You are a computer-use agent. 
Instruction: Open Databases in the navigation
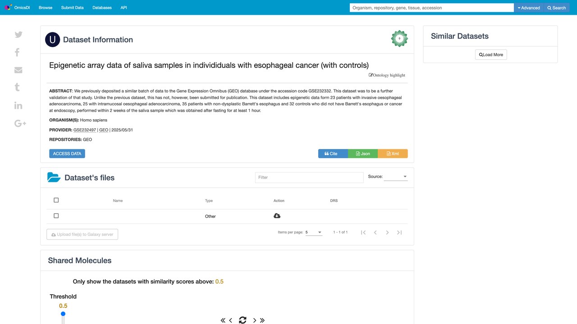(102, 8)
